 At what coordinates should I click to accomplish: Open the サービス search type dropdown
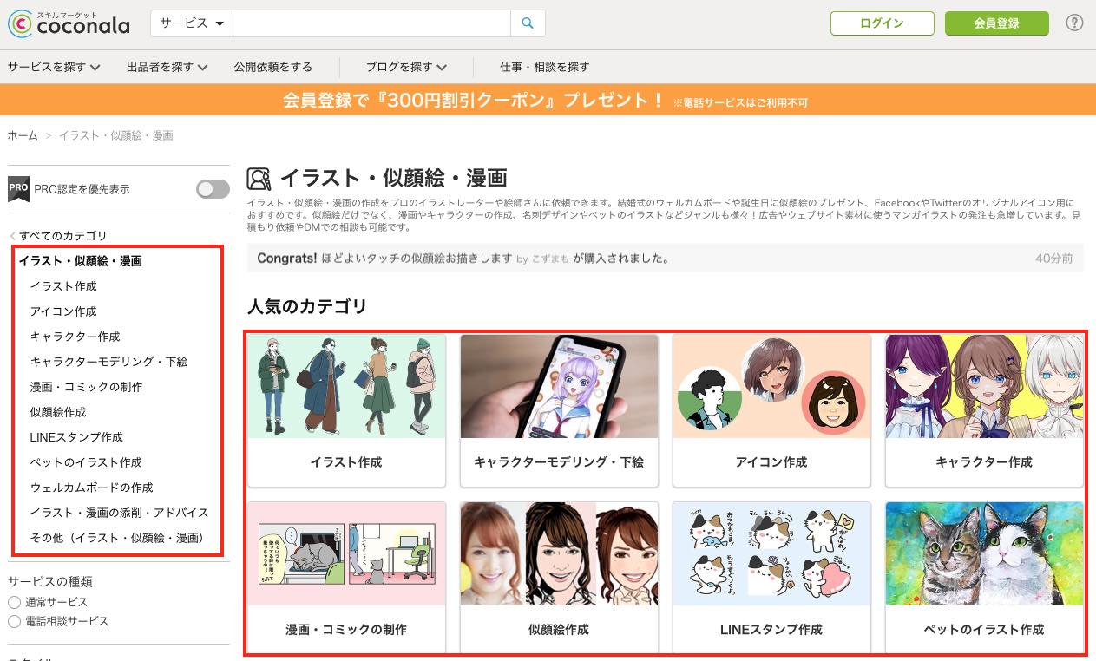(192, 23)
